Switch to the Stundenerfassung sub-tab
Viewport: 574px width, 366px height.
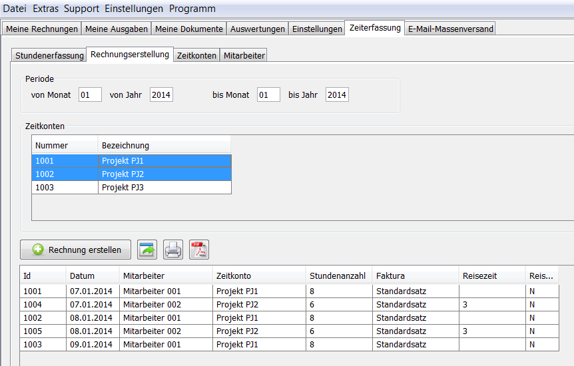tap(49, 56)
